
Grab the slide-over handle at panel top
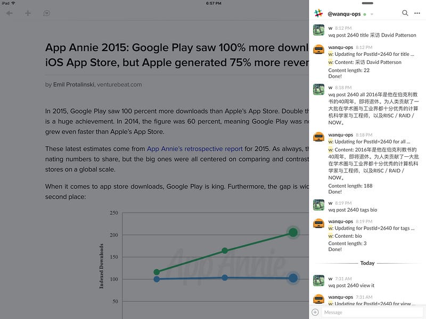coord(367,3)
